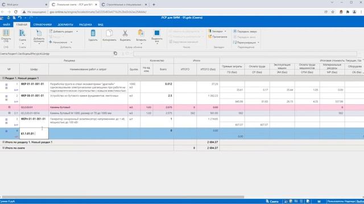Switch to the СПРАВОЧНИКИ ribbon tab

pyautogui.click(x=43, y=24)
